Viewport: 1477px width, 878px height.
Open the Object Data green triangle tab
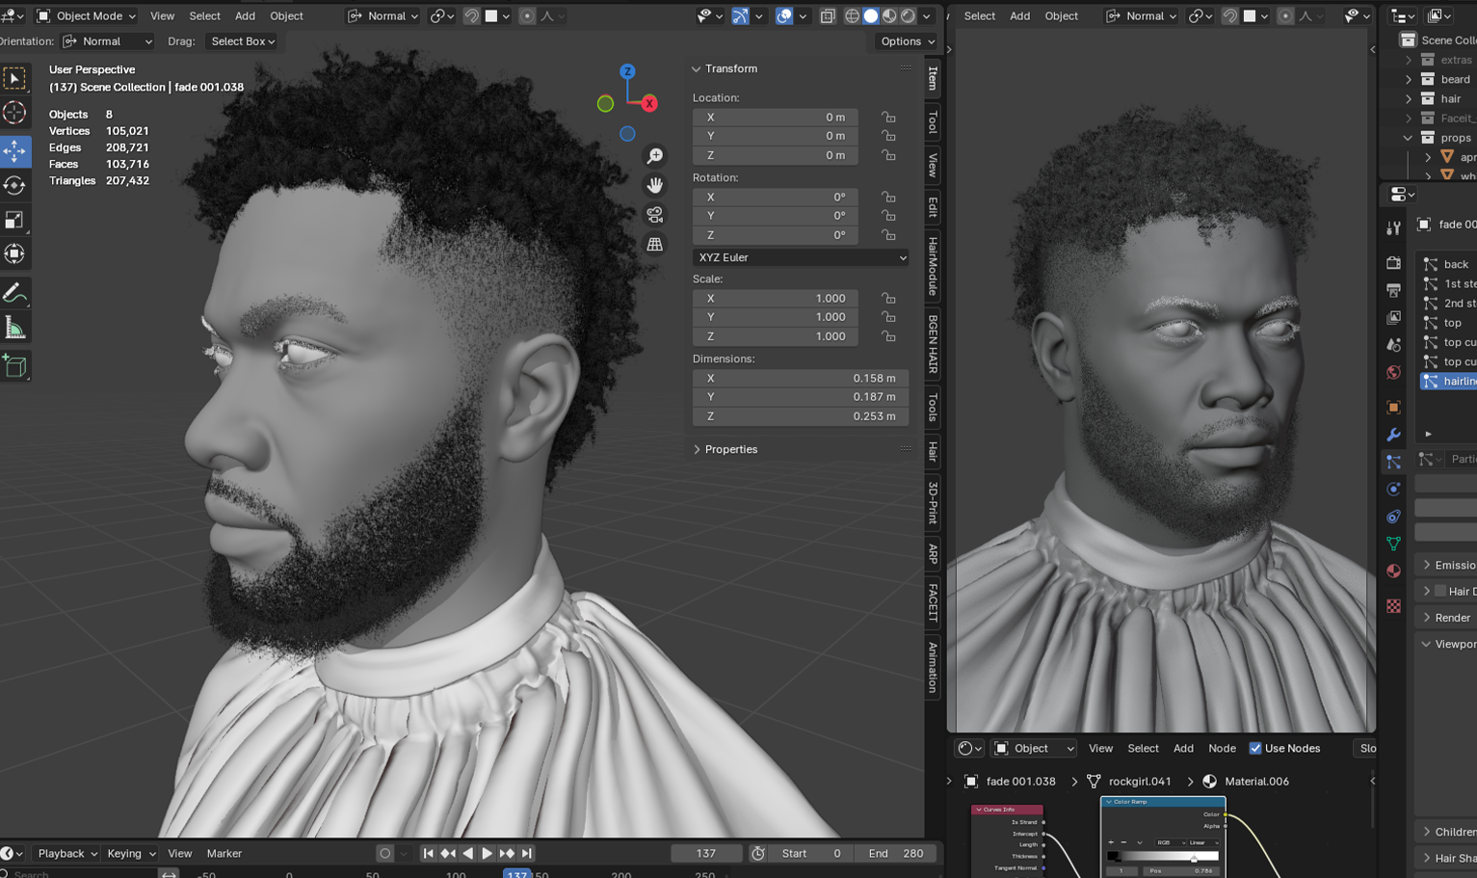(1393, 544)
